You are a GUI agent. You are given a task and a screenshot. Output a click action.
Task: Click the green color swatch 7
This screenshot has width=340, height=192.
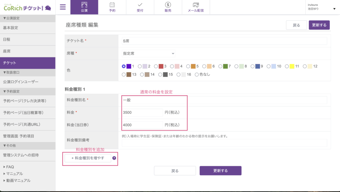(x=225, y=66)
